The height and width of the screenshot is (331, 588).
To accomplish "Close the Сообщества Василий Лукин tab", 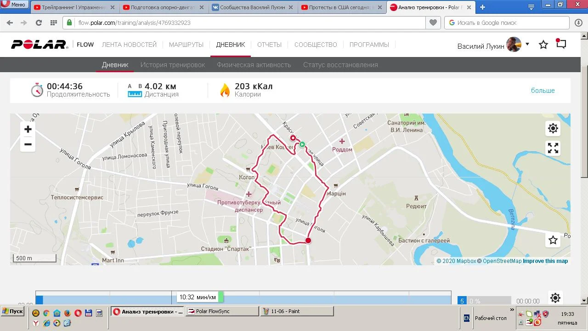I will [291, 7].
